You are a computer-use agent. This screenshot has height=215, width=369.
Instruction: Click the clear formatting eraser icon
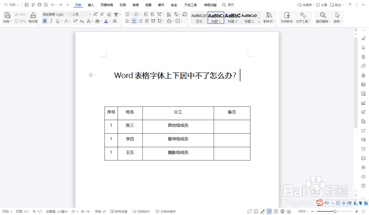[108, 14]
